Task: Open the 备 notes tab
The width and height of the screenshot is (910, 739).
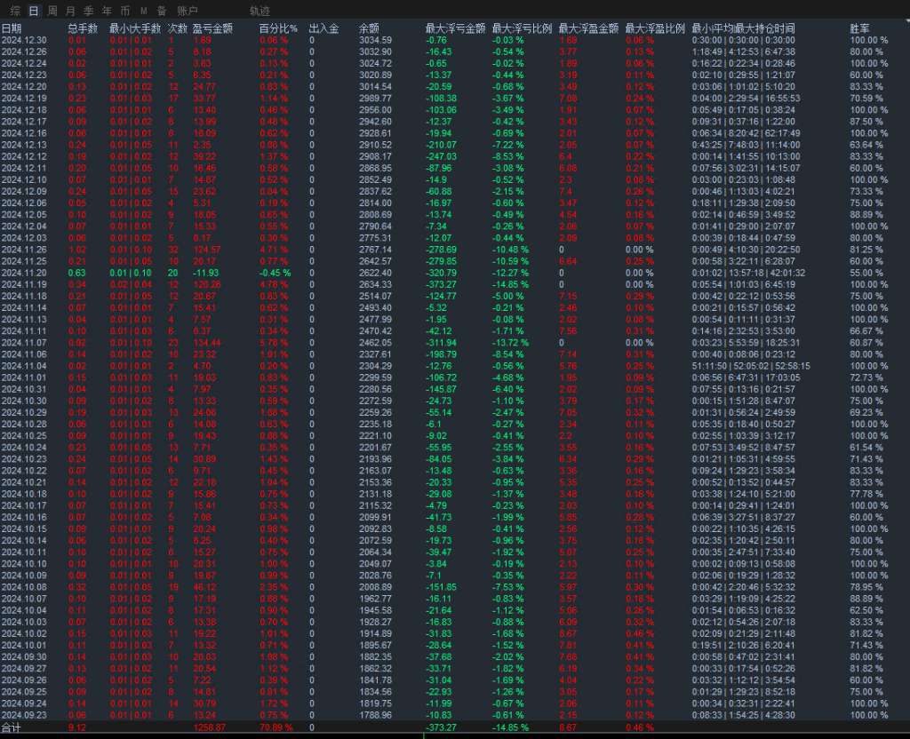Action: (161, 12)
